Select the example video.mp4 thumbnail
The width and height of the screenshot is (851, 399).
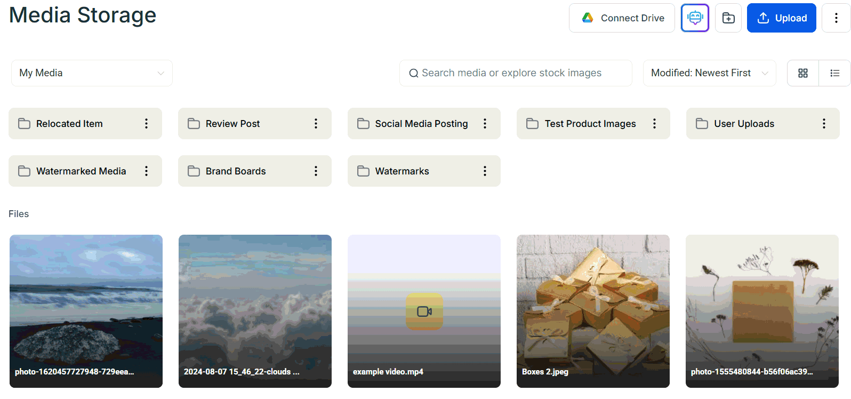tap(424, 311)
